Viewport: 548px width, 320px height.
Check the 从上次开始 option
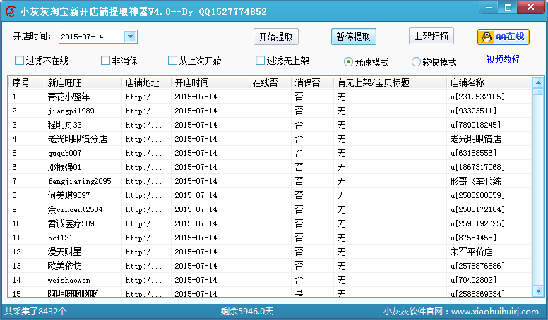point(173,61)
